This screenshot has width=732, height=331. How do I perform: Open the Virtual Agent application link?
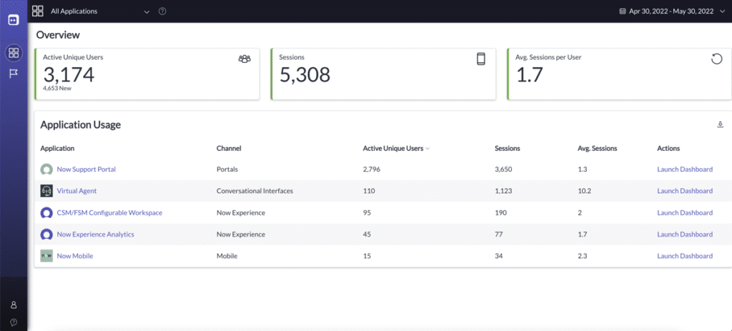tap(76, 191)
